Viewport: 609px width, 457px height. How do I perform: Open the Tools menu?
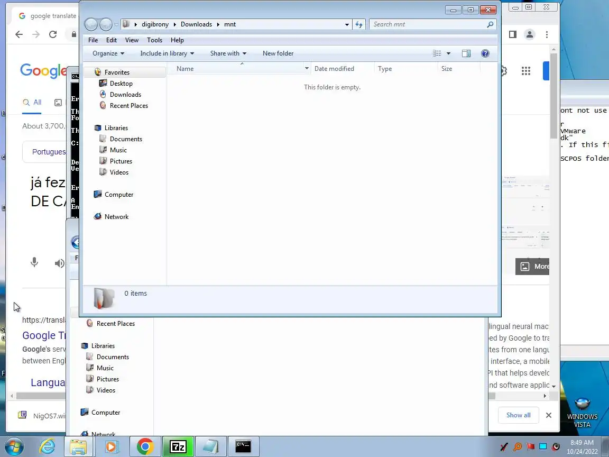pos(154,40)
